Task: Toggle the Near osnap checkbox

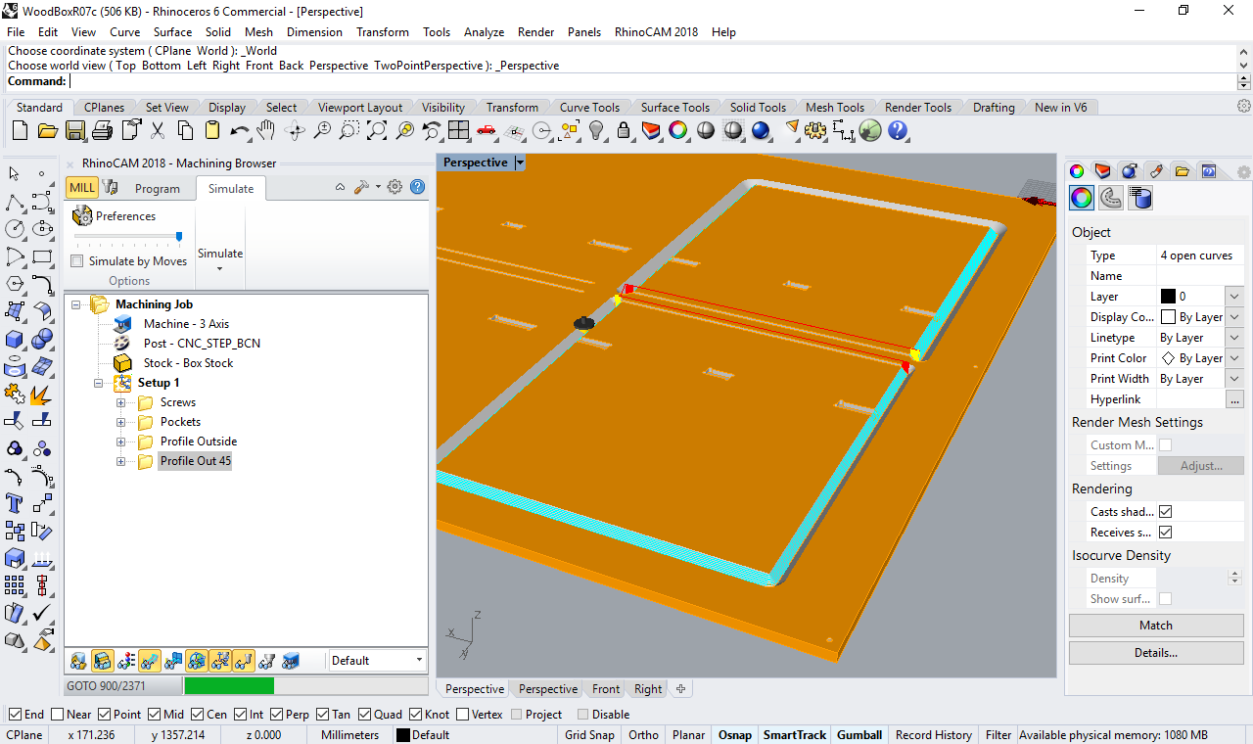Action: coord(57,715)
